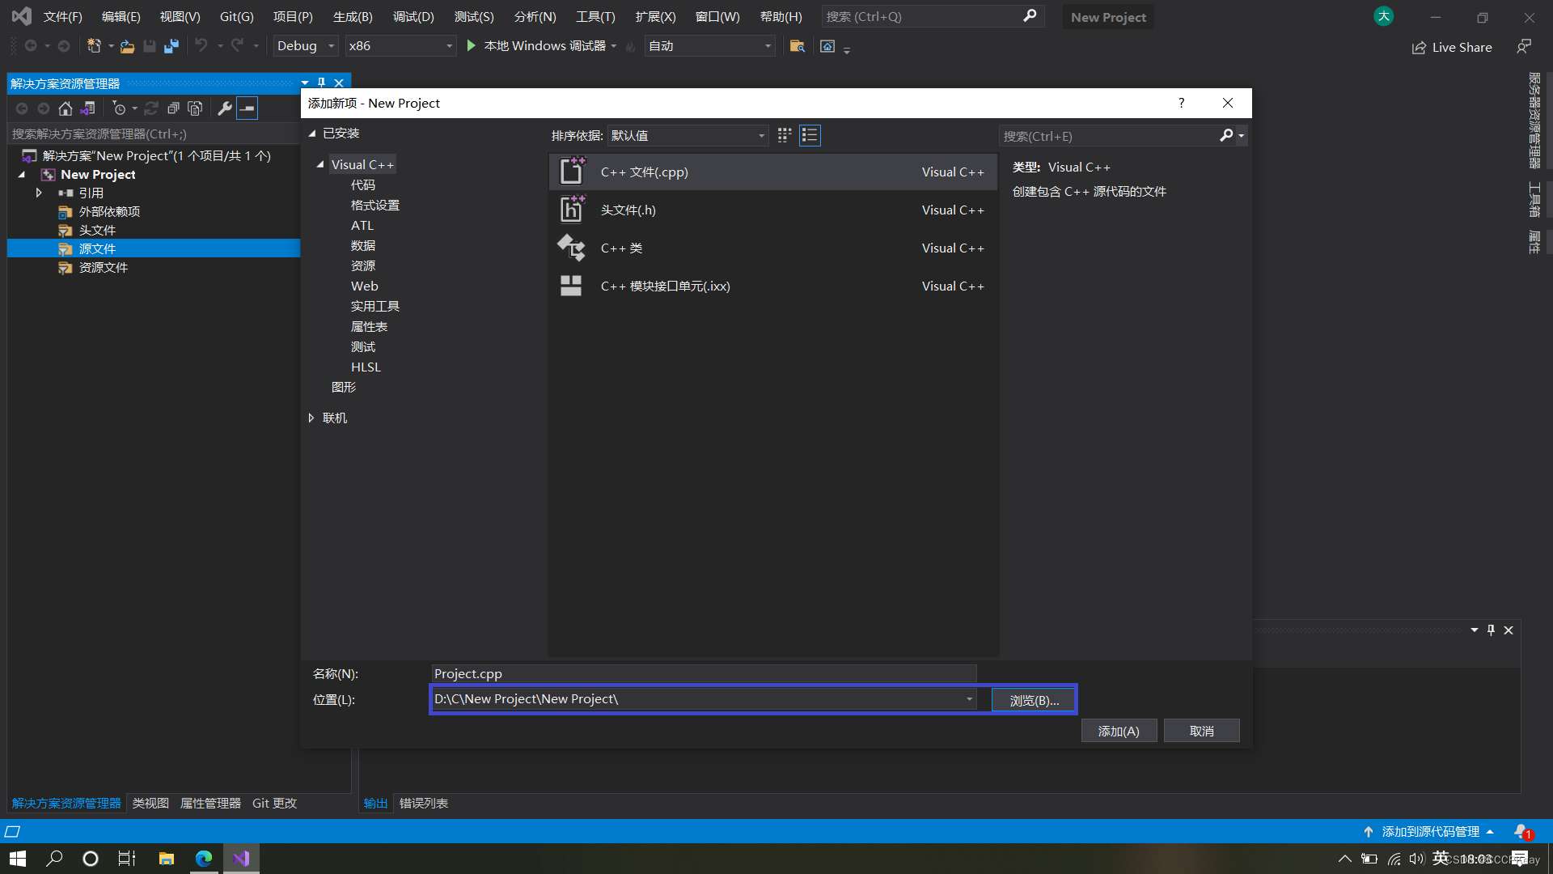Open the 文件(F) menu

(x=62, y=17)
